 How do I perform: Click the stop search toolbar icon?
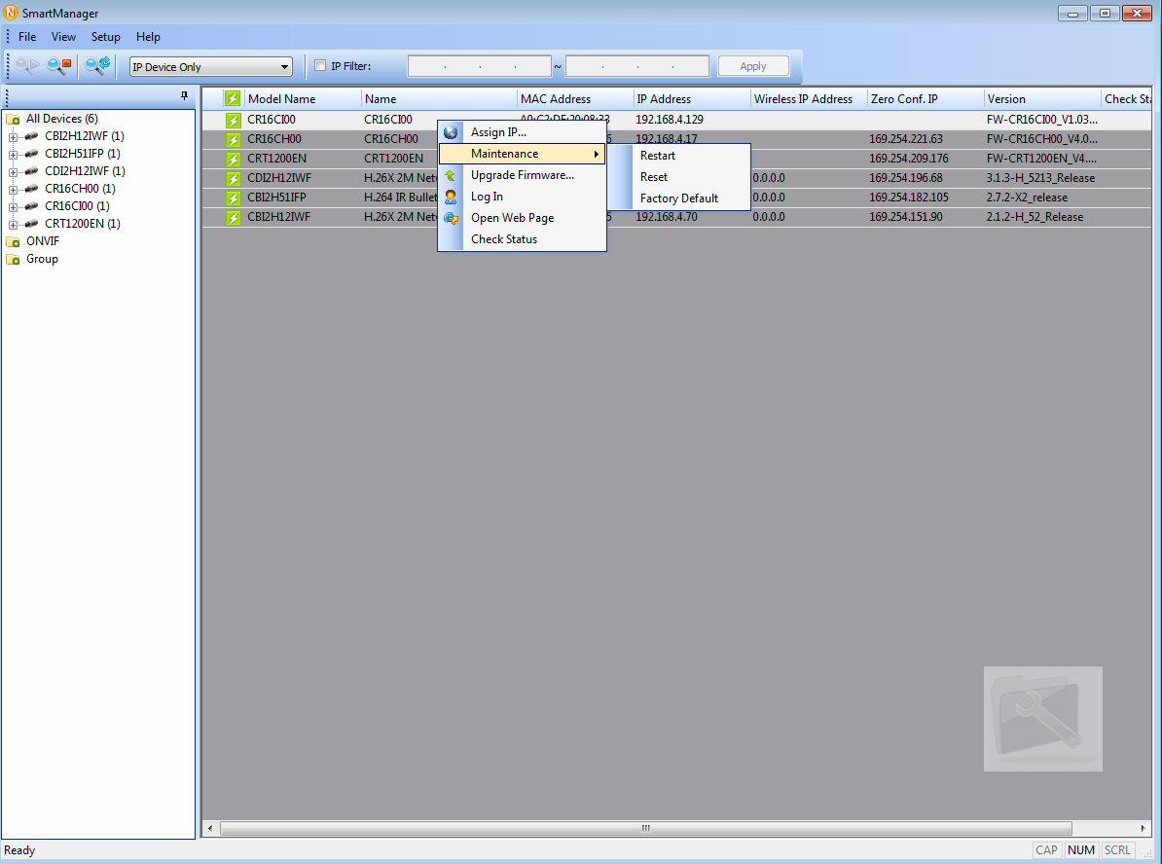click(59, 66)
